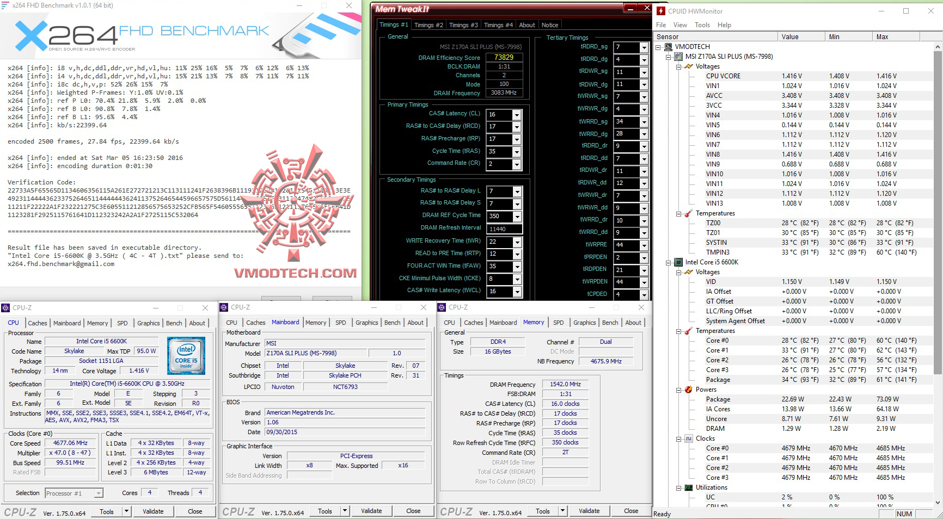Collapse the Clocks node in HWMonitor
Screen dimensions: 943x519
pyautogui.click(x=679, y=438)
